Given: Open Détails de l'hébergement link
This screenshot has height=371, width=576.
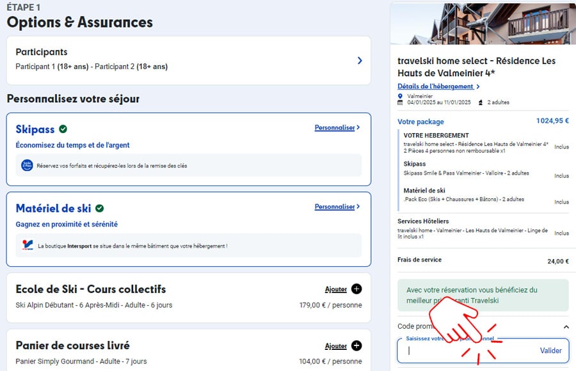Looking at the screenshot, I should point(438,86).
